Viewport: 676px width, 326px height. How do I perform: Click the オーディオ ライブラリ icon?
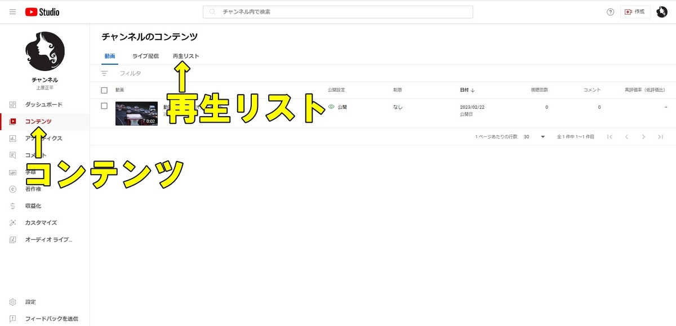pos(13,240)
